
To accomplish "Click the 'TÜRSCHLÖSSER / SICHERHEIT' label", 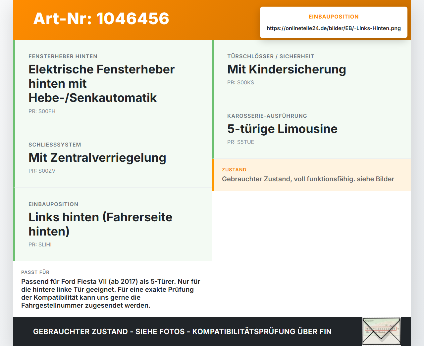I will pos(271,56).
